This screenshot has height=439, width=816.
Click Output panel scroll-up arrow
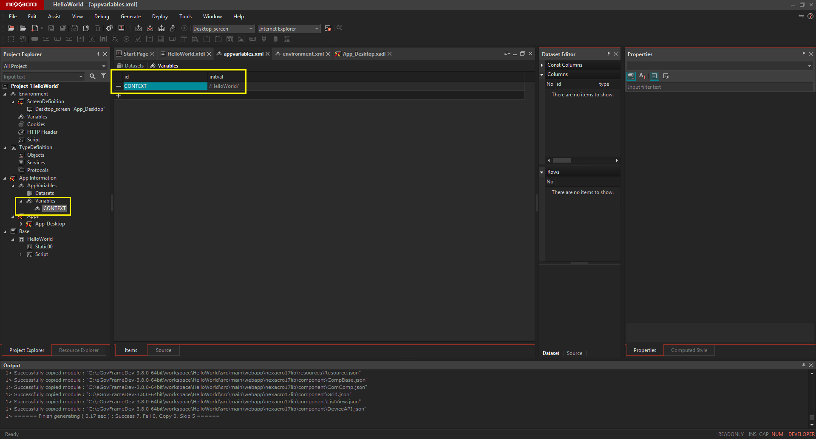click(812, 373)
